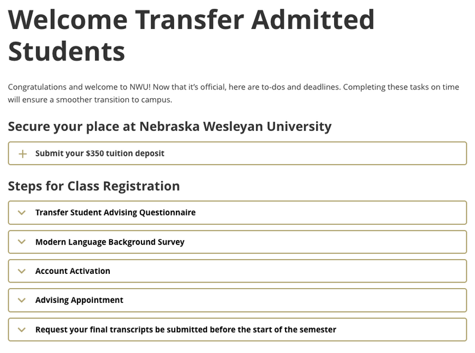The width and height of the screenshot is (475, 353).
Task: Click chevron icon beside Modern Language Background Survey
Action: (22, 242)
